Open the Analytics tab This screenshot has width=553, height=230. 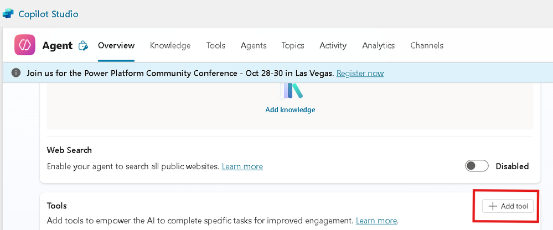point(378,45)
